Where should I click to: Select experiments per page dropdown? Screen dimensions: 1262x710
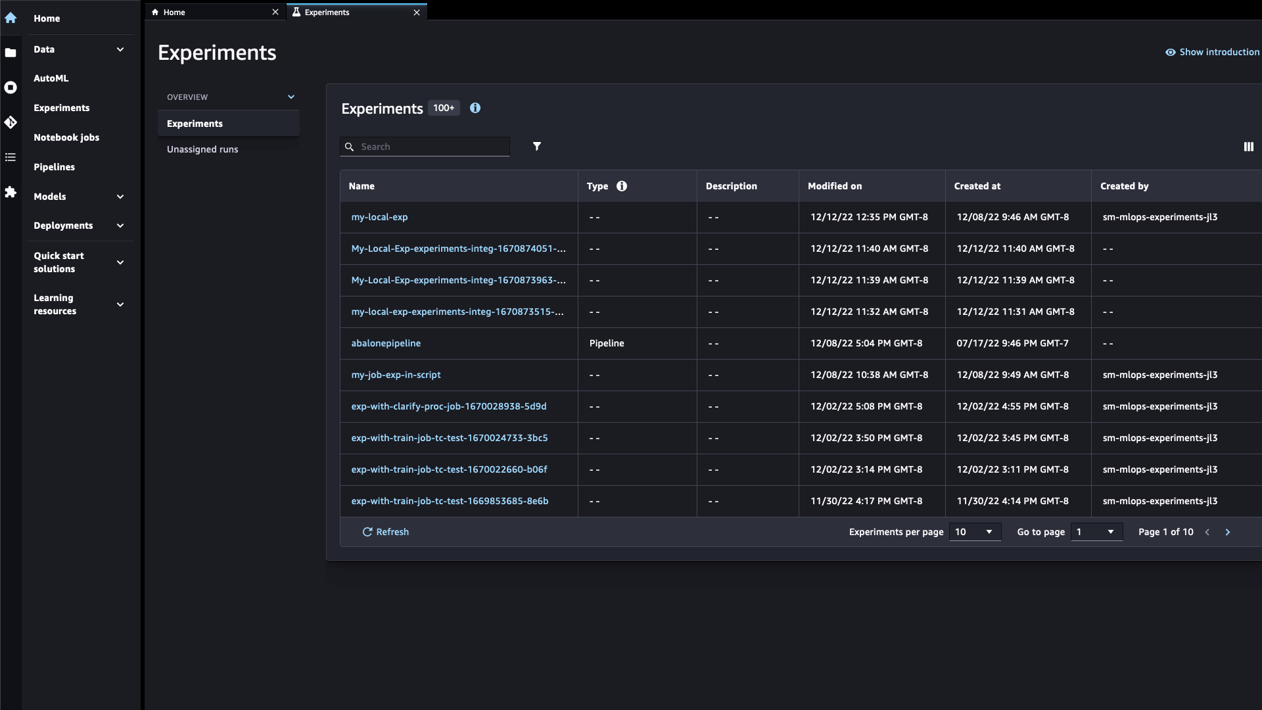click(x=974, y=531)
